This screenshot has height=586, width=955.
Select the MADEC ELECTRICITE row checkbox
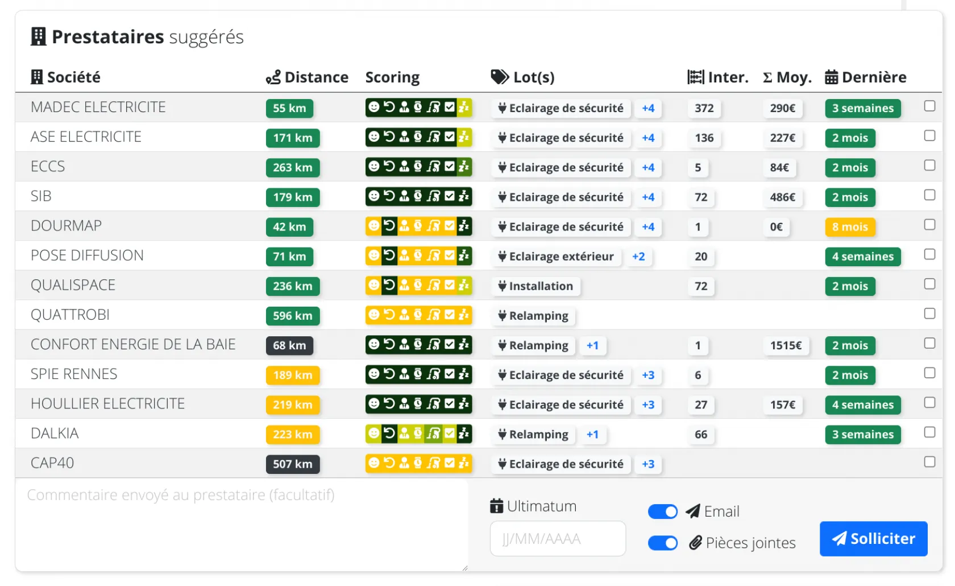point(929,106)
